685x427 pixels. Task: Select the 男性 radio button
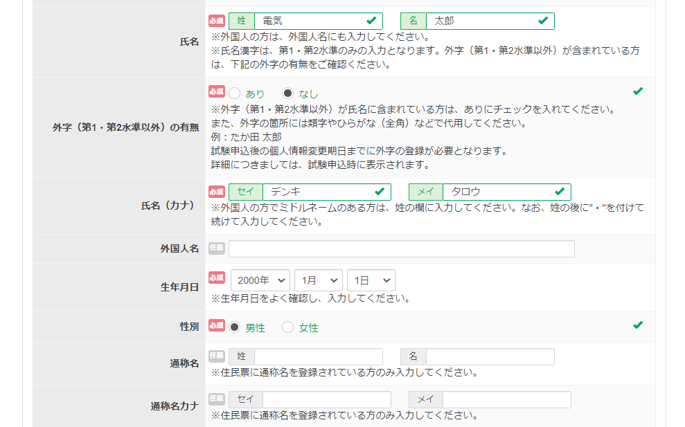[x=235, y=327]
